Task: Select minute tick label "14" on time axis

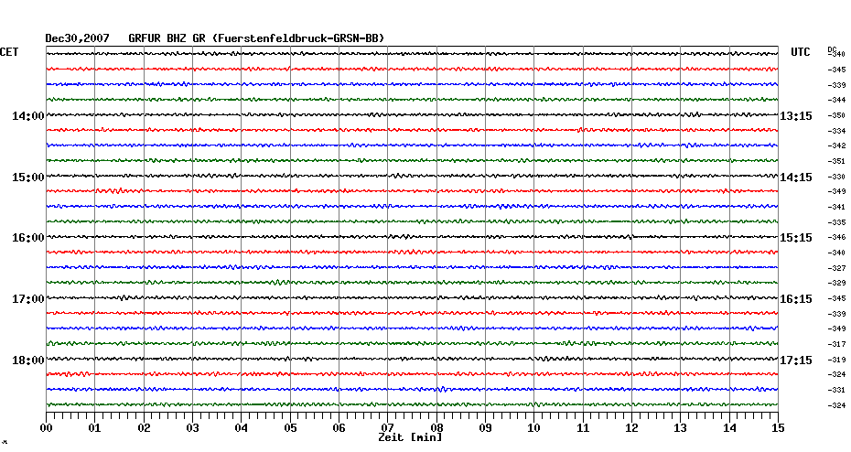Action: click(x=729, y=428)
